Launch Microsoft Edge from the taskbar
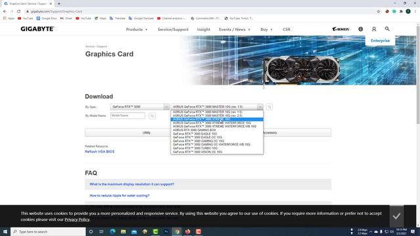Viewport: 420px width, 236px height. coord(112,231)
